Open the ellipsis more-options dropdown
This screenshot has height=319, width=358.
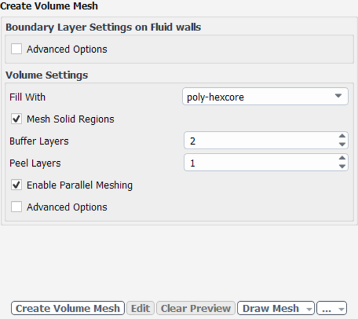point(332,309)
